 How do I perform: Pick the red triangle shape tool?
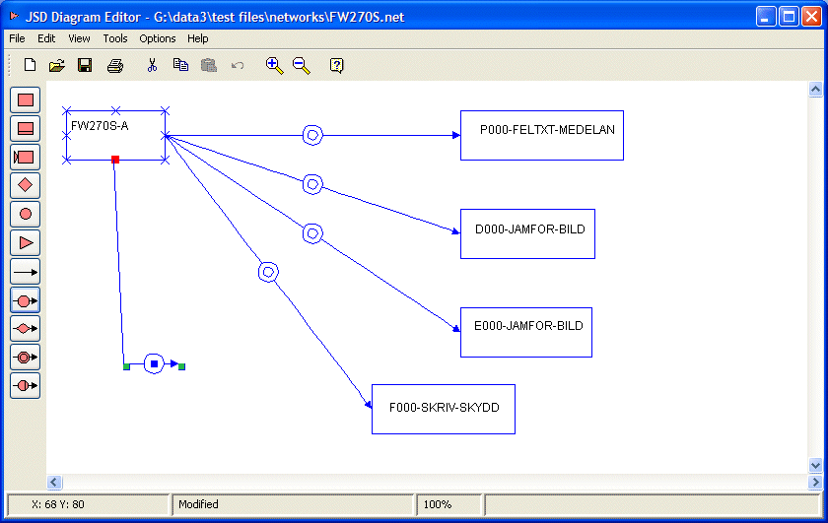click(25, 242)
